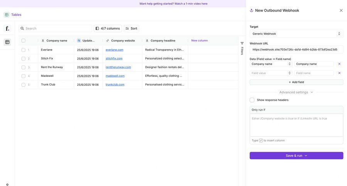Image resolution: width=347 pixels, height=186 pixels.
Task: Click the Tables grid icon in header
Action: click(7, 15)
